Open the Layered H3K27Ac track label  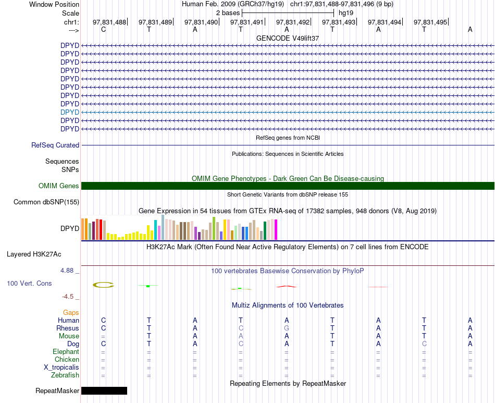(34, 254)
